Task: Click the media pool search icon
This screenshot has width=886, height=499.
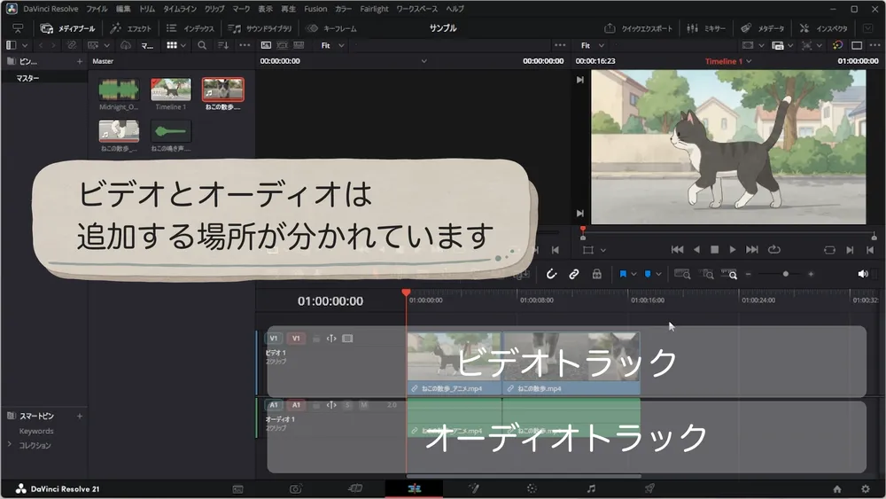Action: point(202,45)
